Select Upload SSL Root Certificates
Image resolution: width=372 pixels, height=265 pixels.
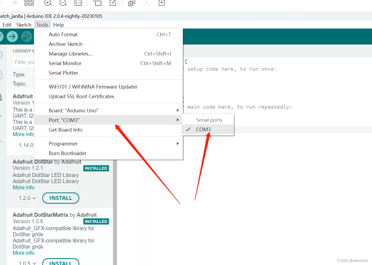click(x=109, y=96)
